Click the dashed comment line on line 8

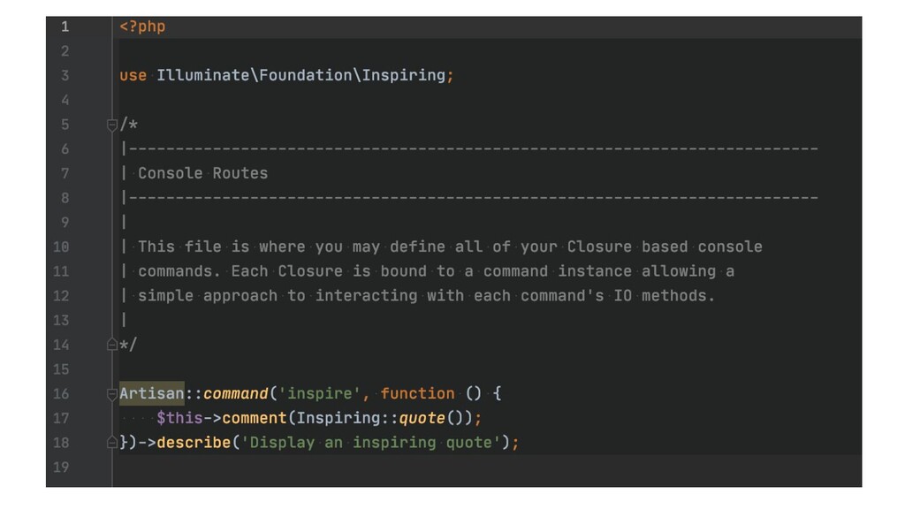point(470,198)
